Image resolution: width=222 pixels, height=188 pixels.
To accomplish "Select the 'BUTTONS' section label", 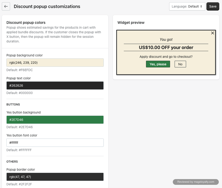I will (x=13, y=105).
